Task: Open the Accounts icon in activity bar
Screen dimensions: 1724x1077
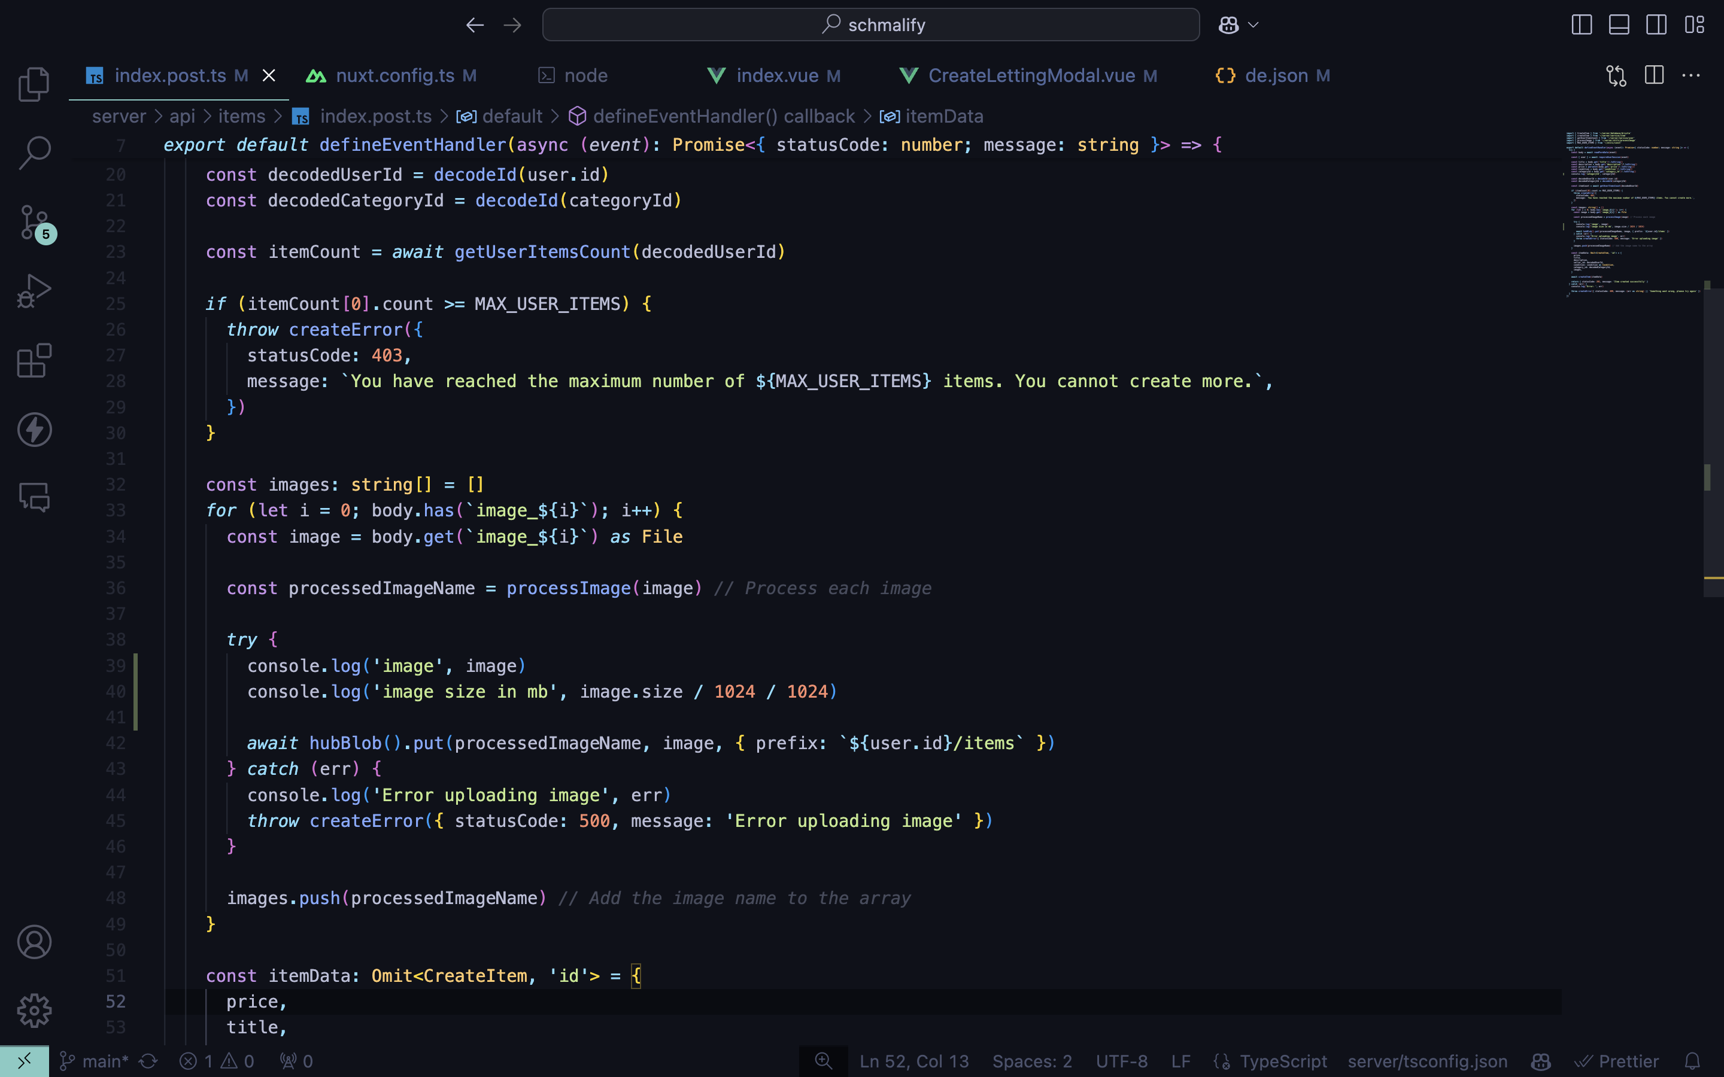Action: [34, 942]
